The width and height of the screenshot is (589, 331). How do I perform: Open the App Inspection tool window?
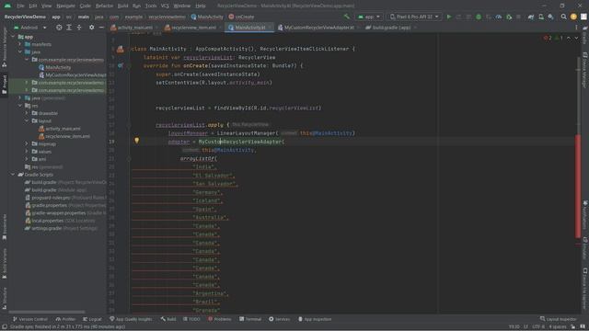click(315, 319)
